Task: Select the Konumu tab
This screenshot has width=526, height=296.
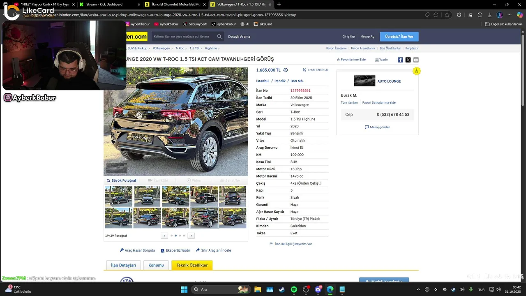Action: [x=156, y=265]
